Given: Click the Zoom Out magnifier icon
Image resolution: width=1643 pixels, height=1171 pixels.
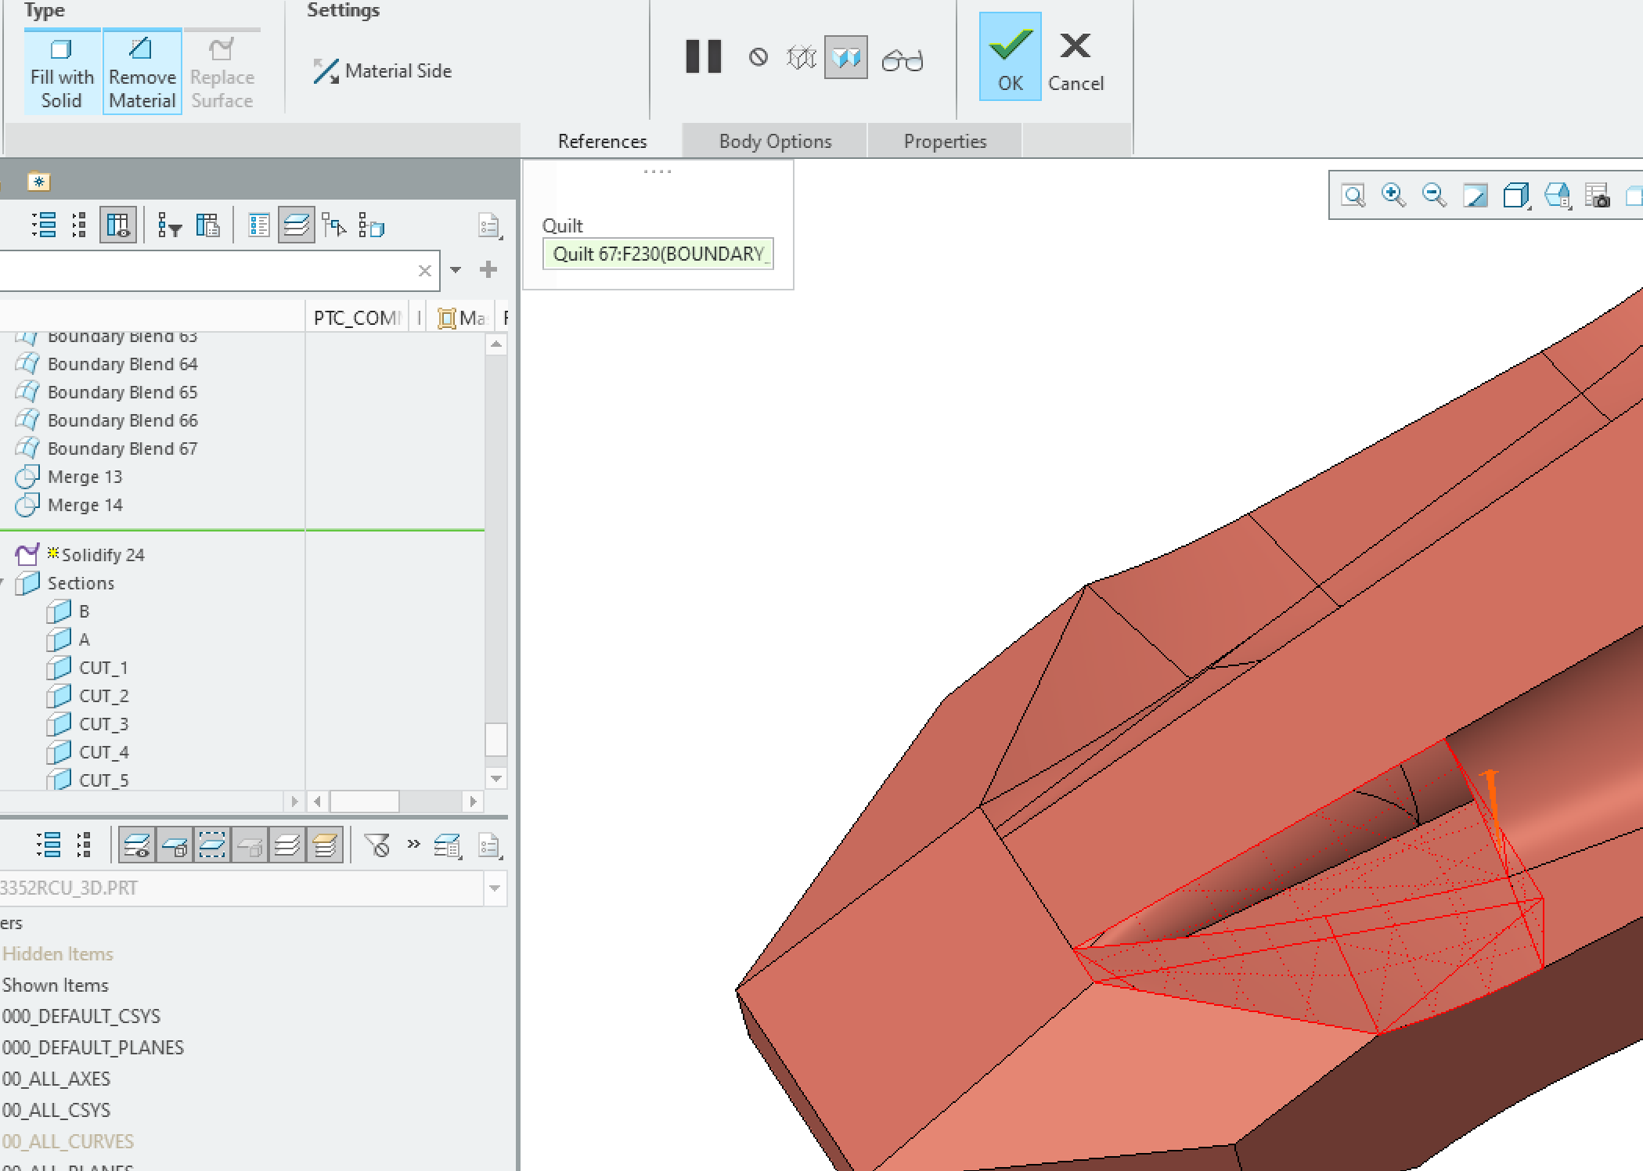Looking at the screenshot, I should tap(1434, 194).
